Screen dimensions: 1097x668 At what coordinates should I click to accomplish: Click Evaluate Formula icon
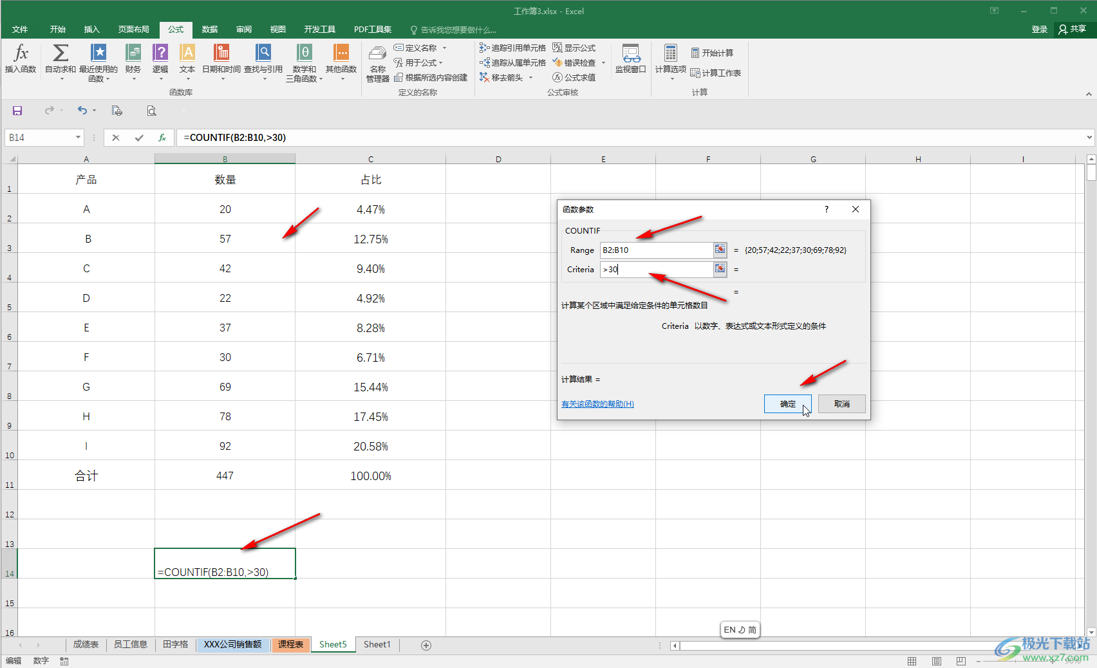pos(558,77)
